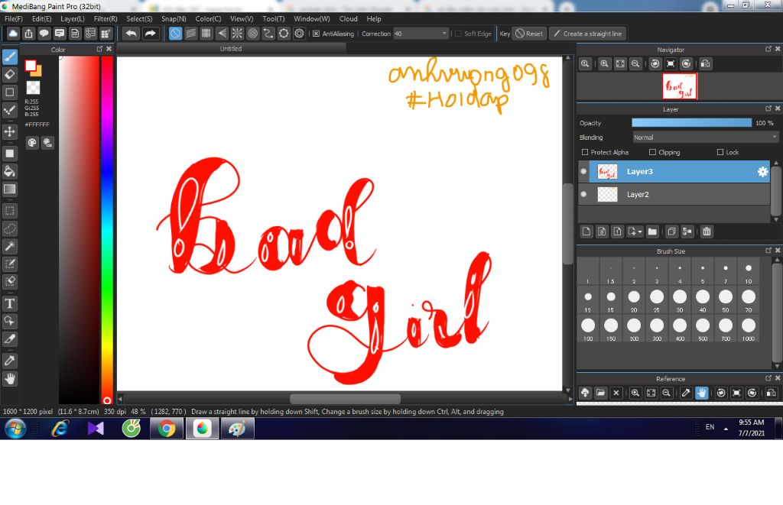The width and height of the screenshot is (783, 505).
Task: Pick a hue on the rainbow bar
Action: (107, 229)
